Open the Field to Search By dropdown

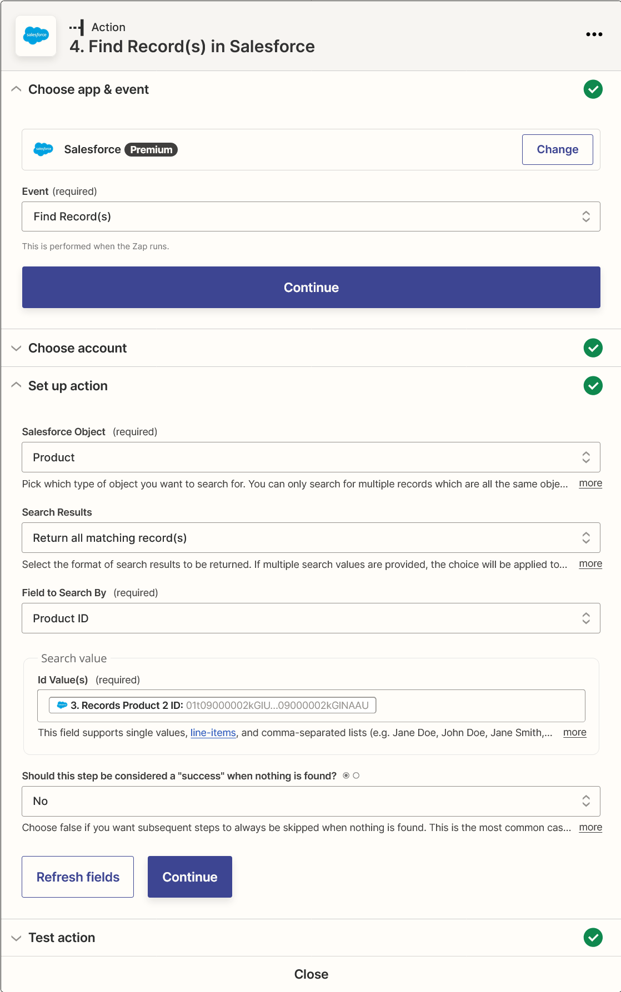[310, 618]
